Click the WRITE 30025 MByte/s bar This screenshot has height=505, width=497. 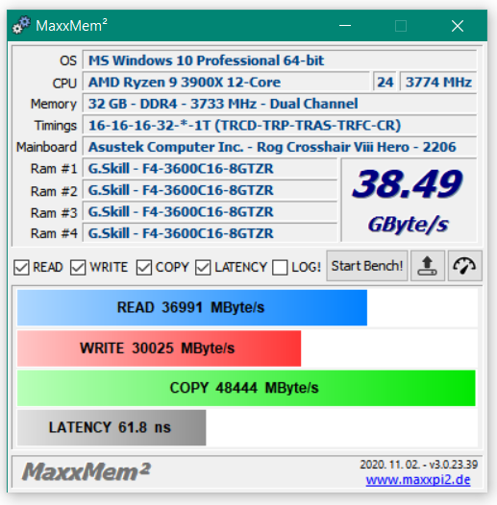[159, 349]
